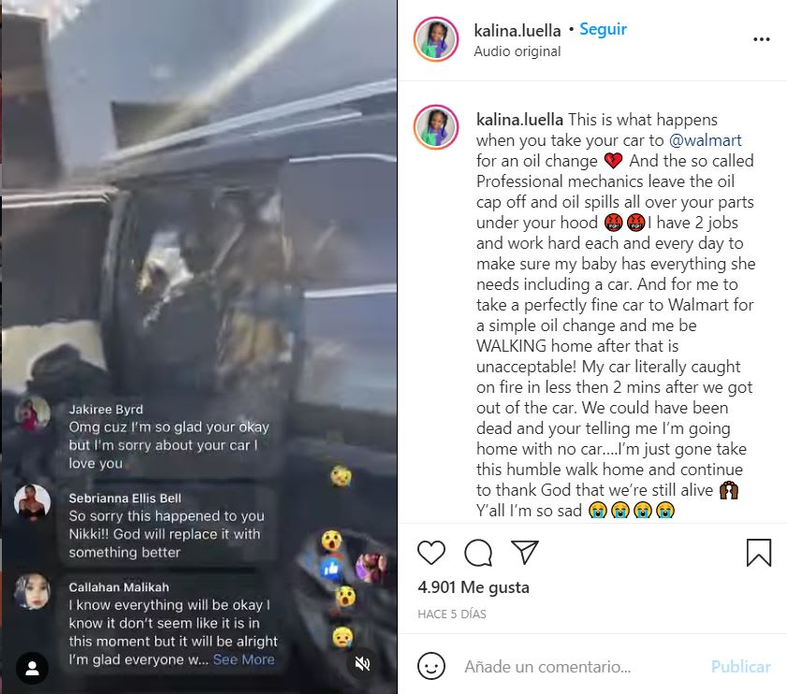Open the three-dot options menu
Image resolution: width=787 pixels, height=694 pixels.
pyautogui.click(x=762, y=39)
